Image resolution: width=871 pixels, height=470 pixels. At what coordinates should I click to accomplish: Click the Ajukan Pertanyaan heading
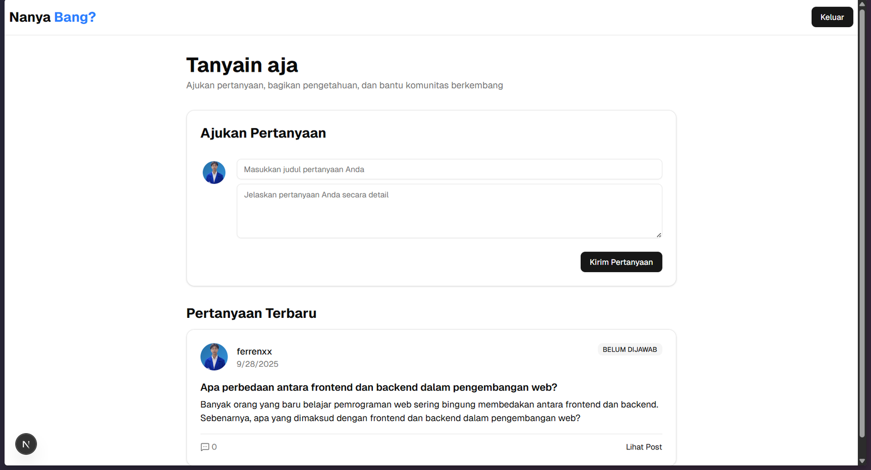[263, 133]
